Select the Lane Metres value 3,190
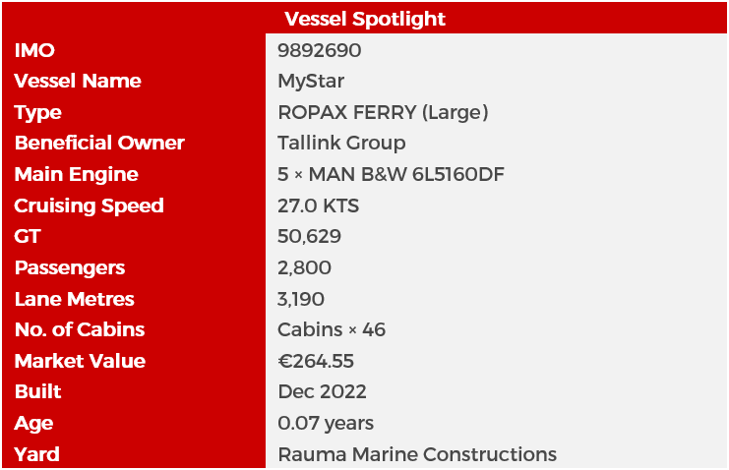729x470 pixels. pos(301,299)
